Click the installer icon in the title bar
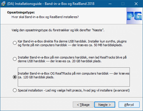143x111 pixels. [x=3, y=4]
